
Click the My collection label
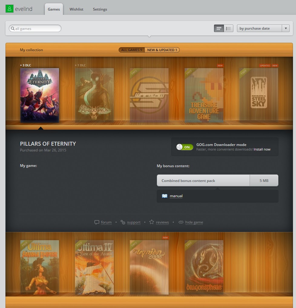click(31, 50)
